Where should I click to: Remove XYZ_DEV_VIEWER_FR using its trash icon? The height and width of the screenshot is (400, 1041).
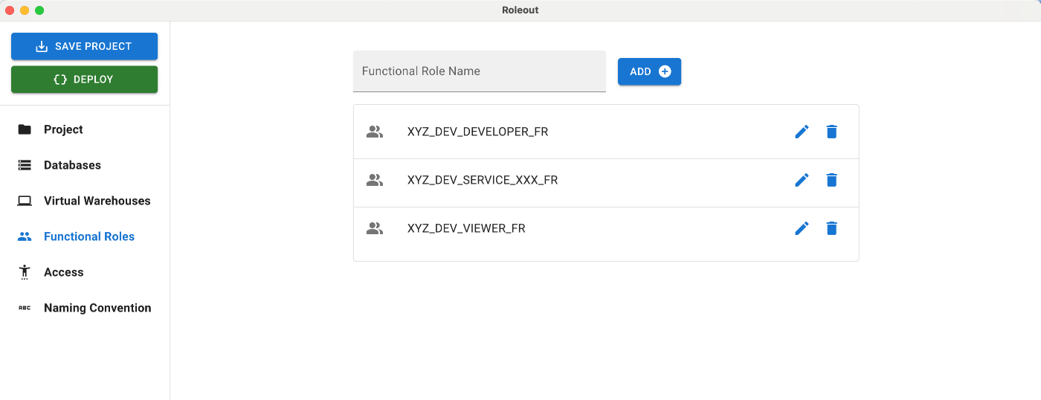coord(831,228)
